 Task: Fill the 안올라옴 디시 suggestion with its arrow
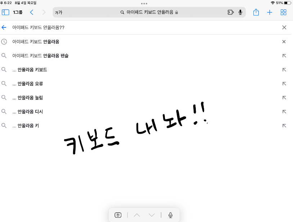click(x=284, y=112)
